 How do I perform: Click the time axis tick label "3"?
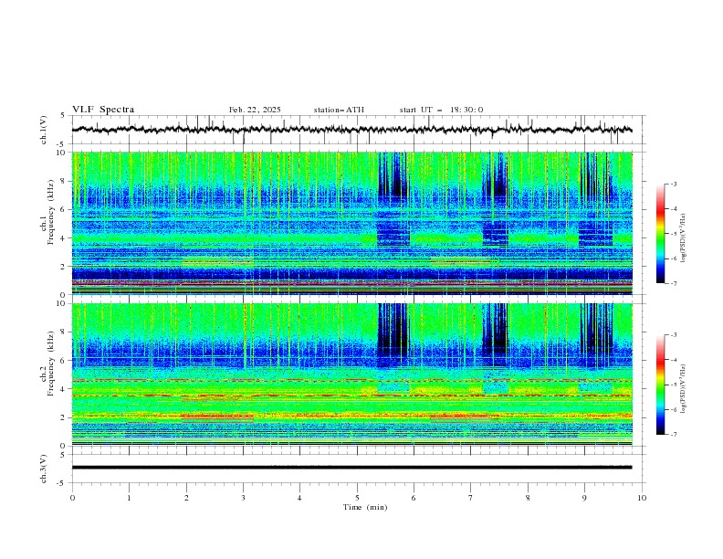click(x=243, y=498)
